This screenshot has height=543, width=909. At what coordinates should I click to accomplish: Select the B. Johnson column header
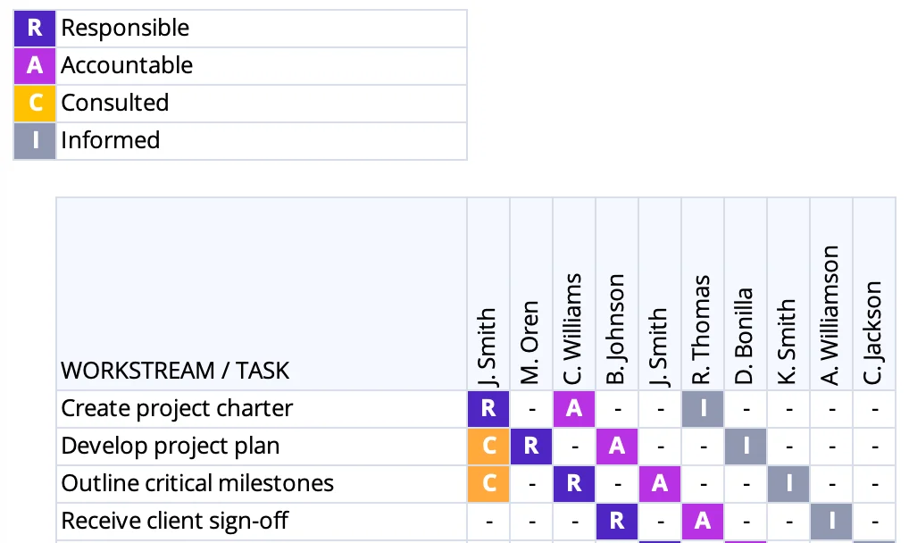[x=617, y=329]
